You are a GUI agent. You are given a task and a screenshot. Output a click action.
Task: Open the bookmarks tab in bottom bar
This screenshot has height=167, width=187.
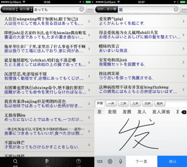coord(47,162)
